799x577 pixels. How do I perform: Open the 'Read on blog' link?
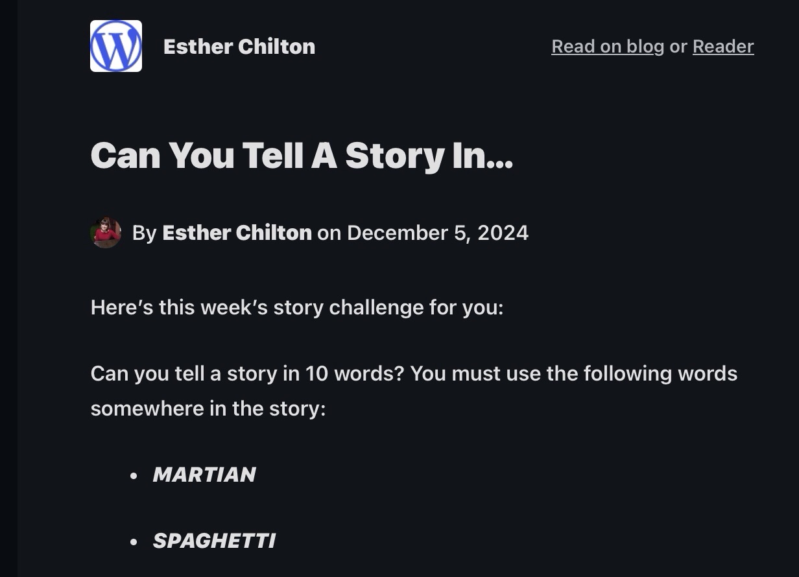click(607, 47)
